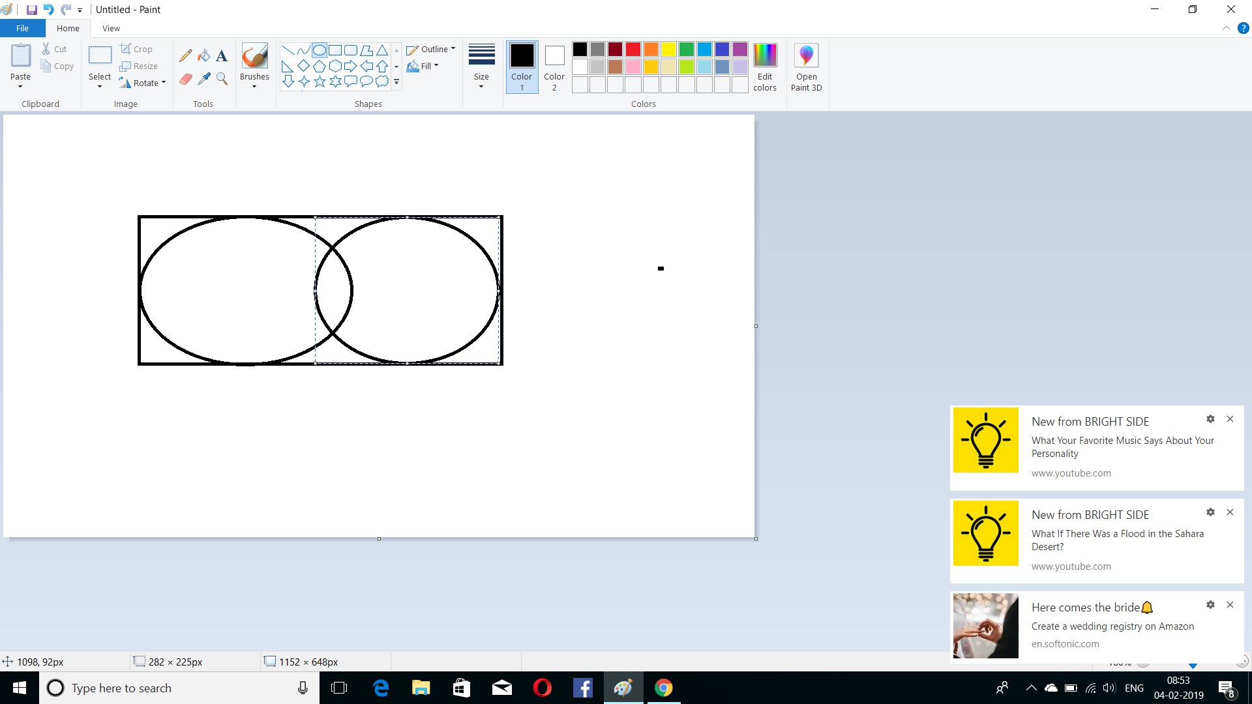
Task: Open the Size thickness dropdown
Action: pyautogui.click(x=481, y=65)
